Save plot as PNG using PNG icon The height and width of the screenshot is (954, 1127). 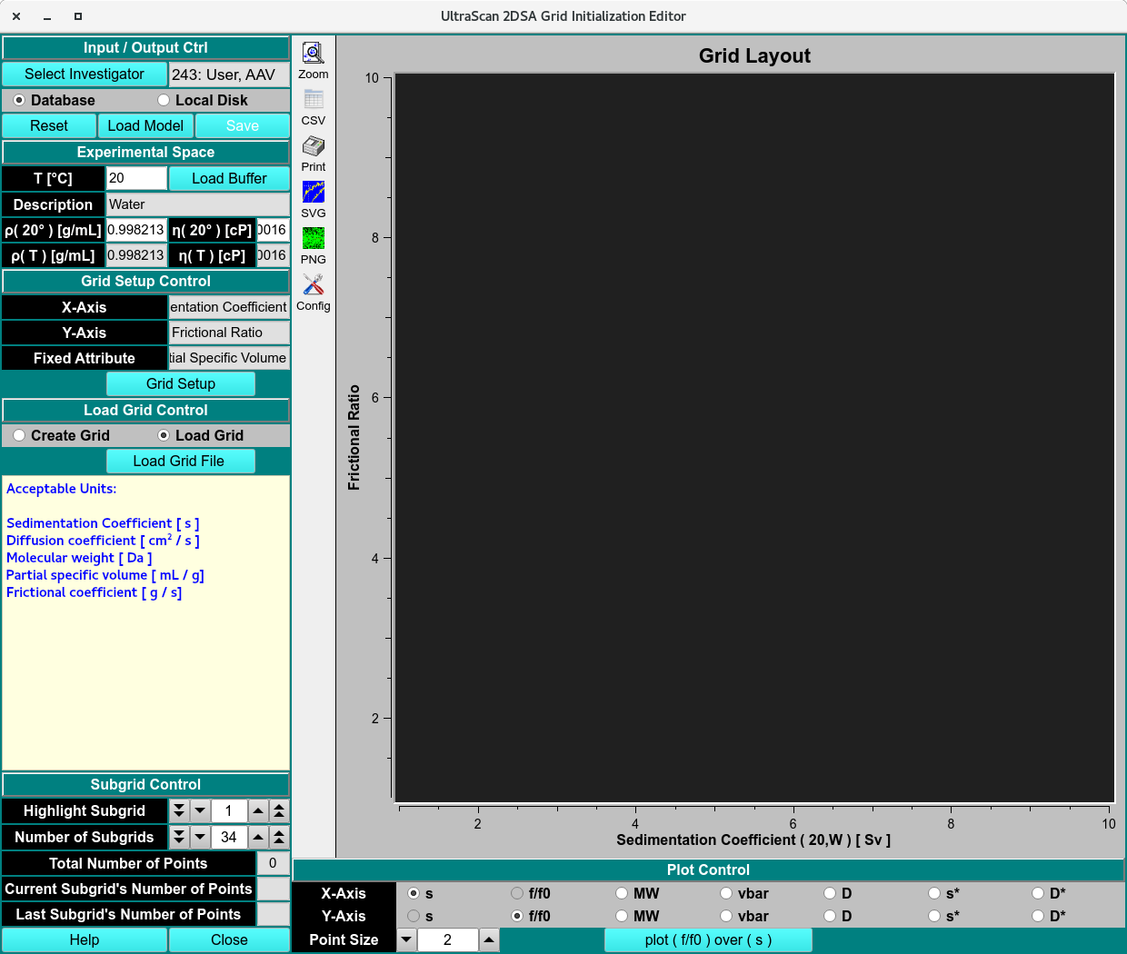[x=313, y=239]
